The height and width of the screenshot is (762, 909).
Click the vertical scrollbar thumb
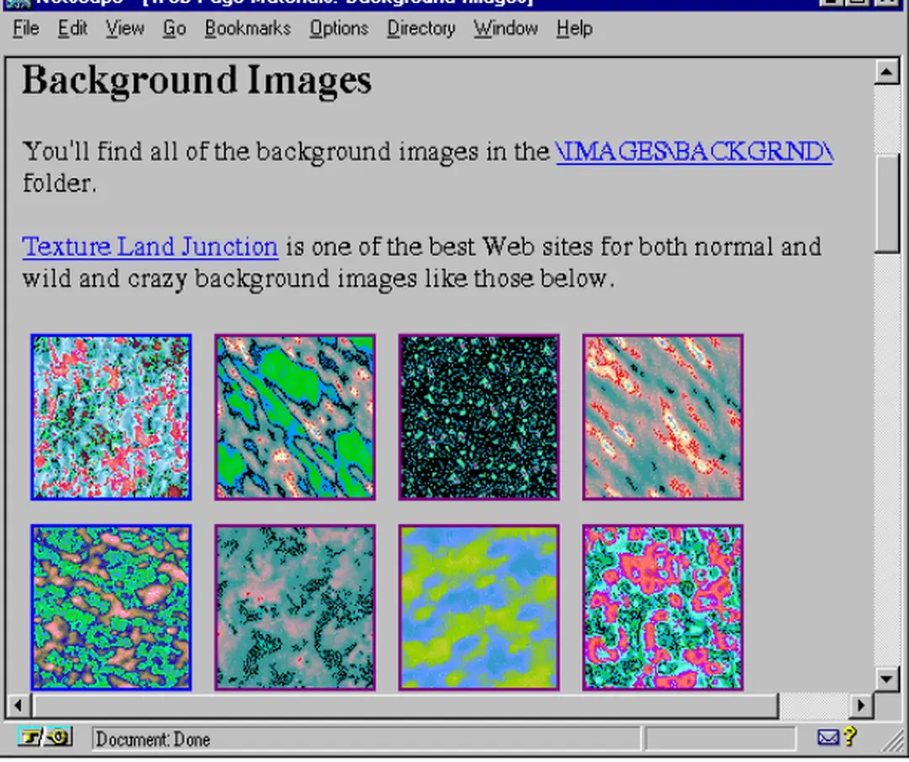click(887, 202)
